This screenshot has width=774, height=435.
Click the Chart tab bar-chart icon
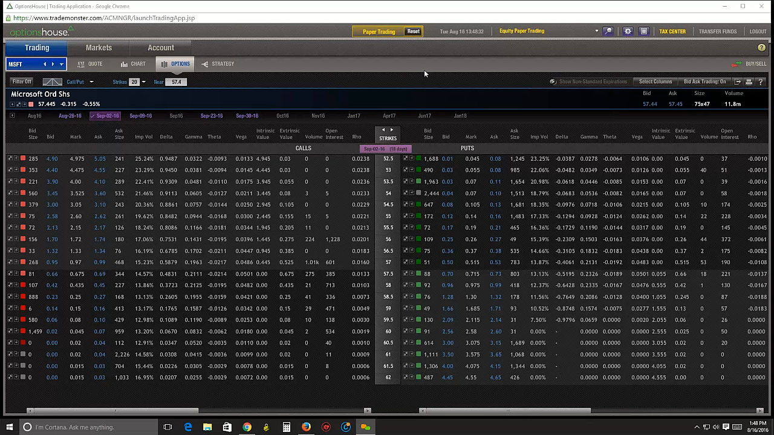coord(124,64)
